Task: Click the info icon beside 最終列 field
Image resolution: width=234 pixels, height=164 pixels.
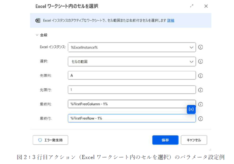Action: click(x=200, y=104)
